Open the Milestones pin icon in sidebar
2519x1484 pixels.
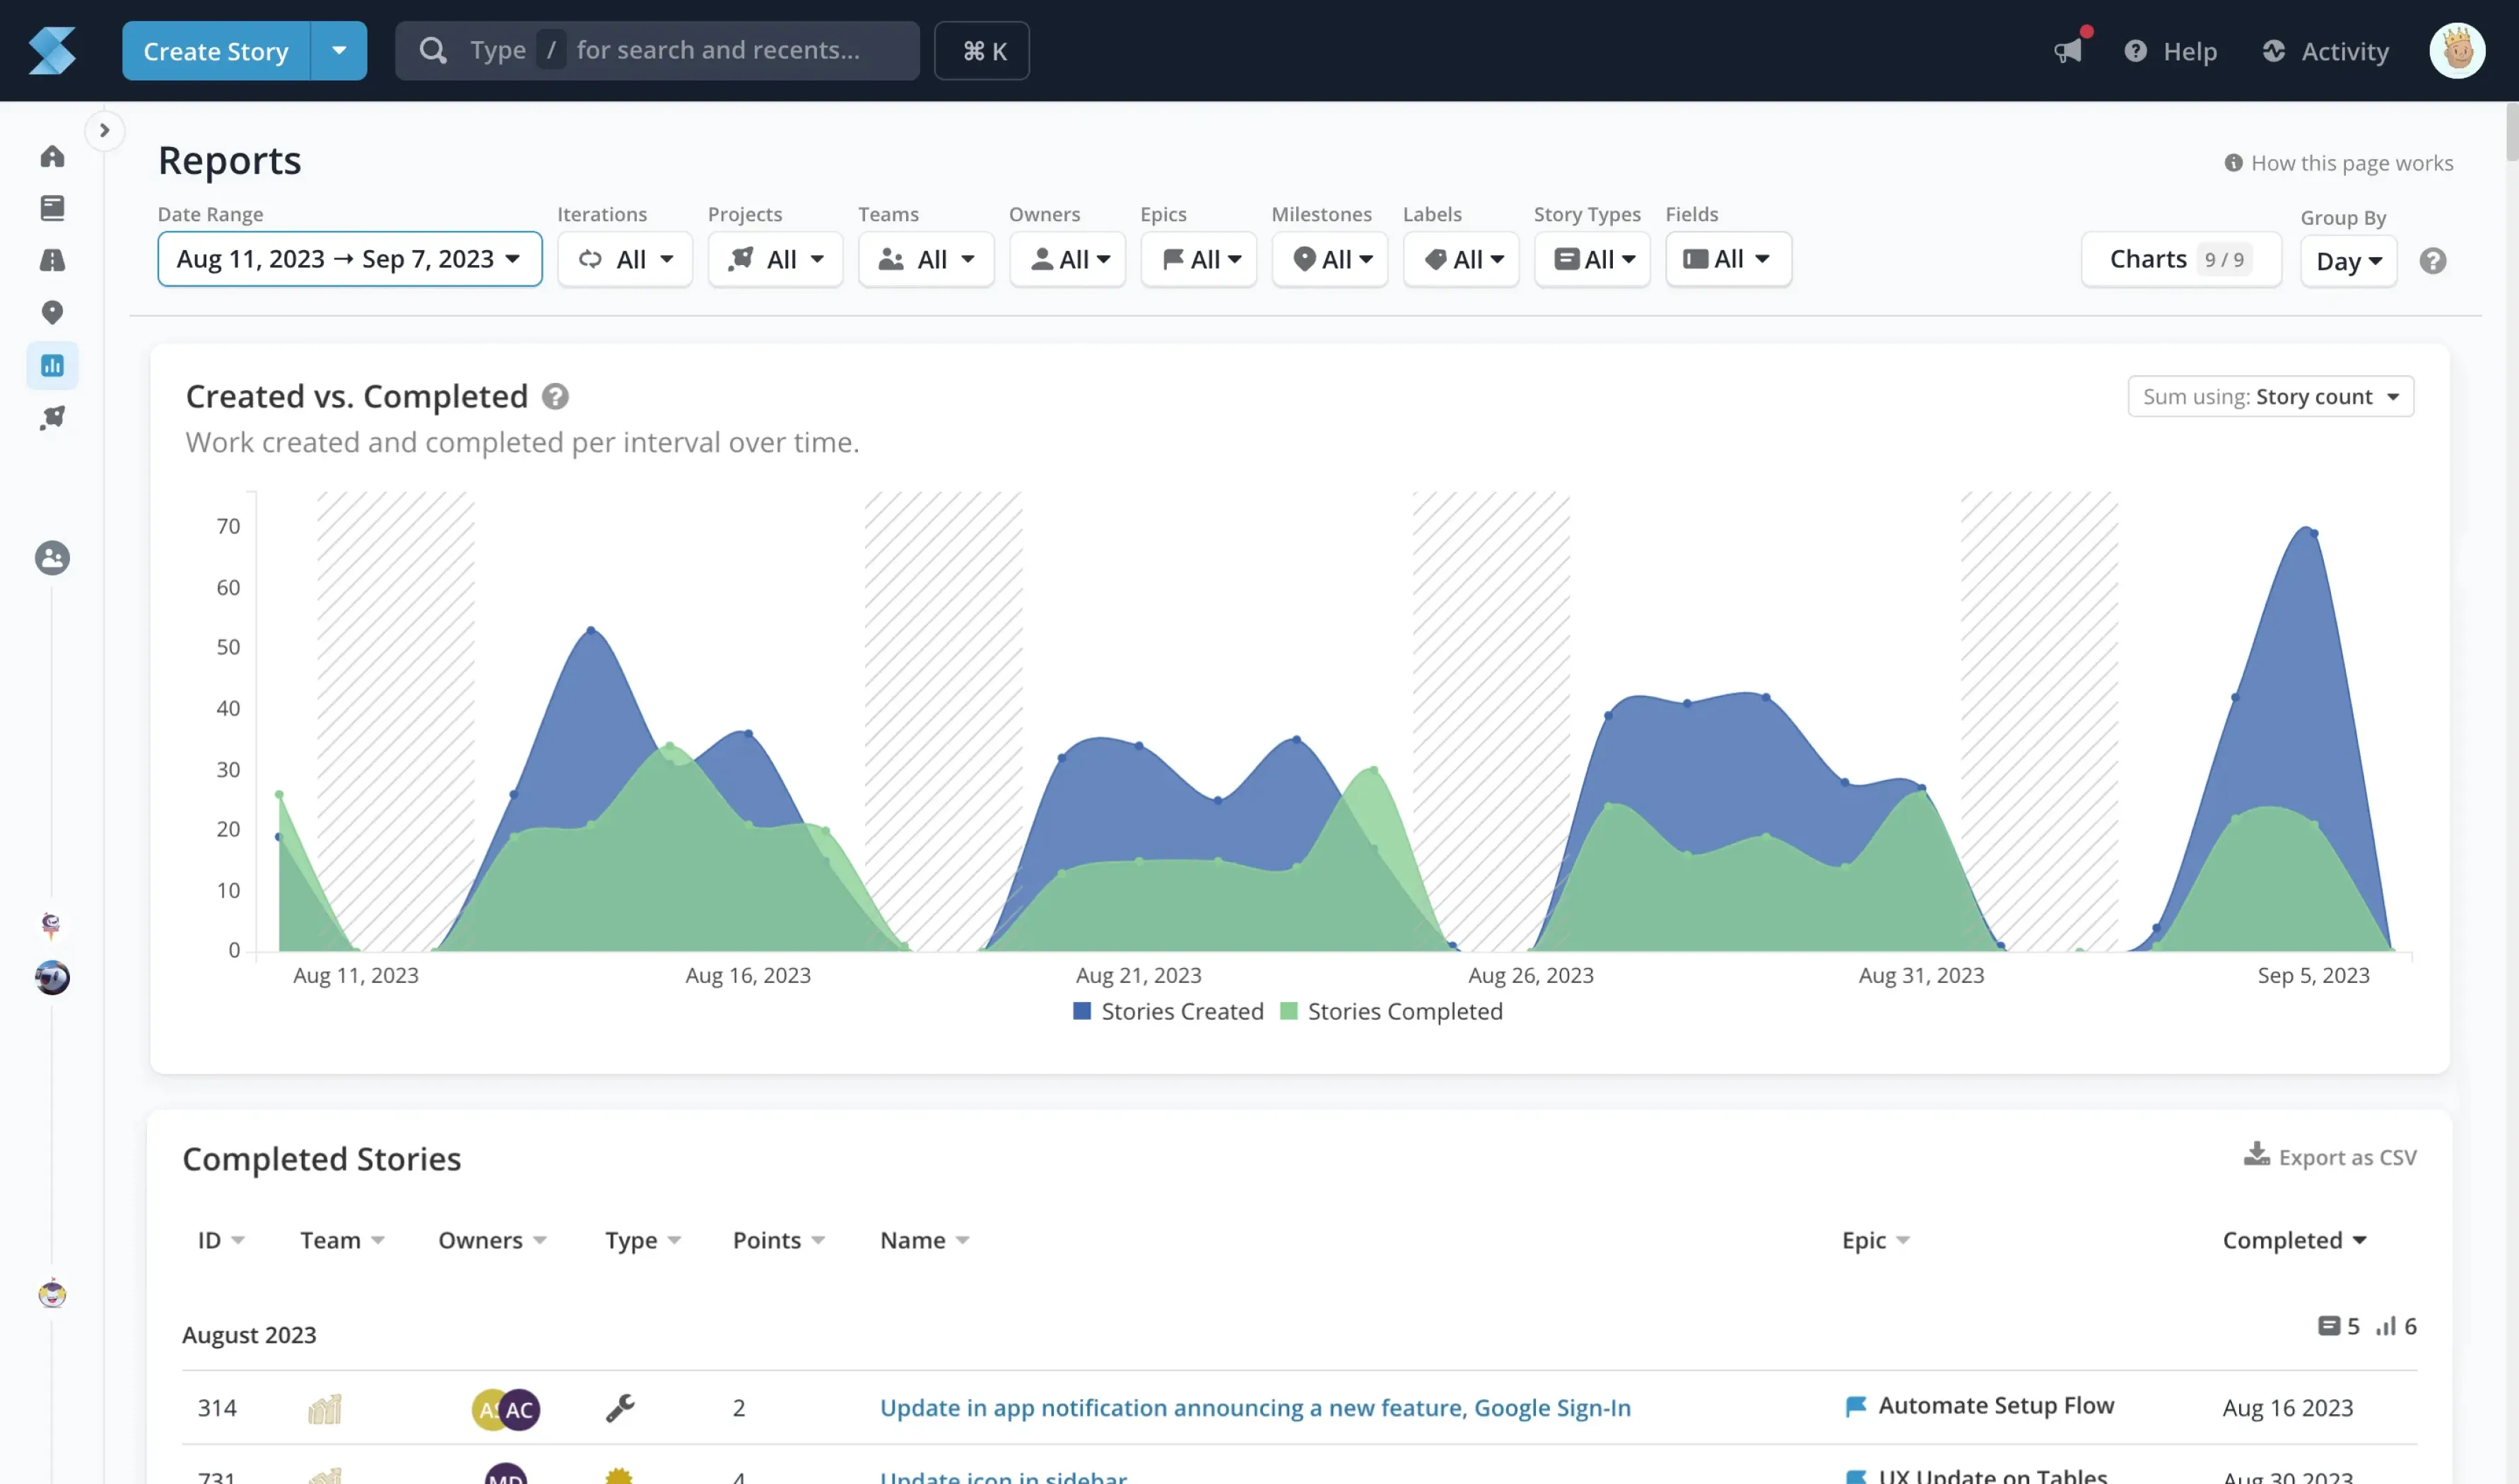tap(52, 312)
